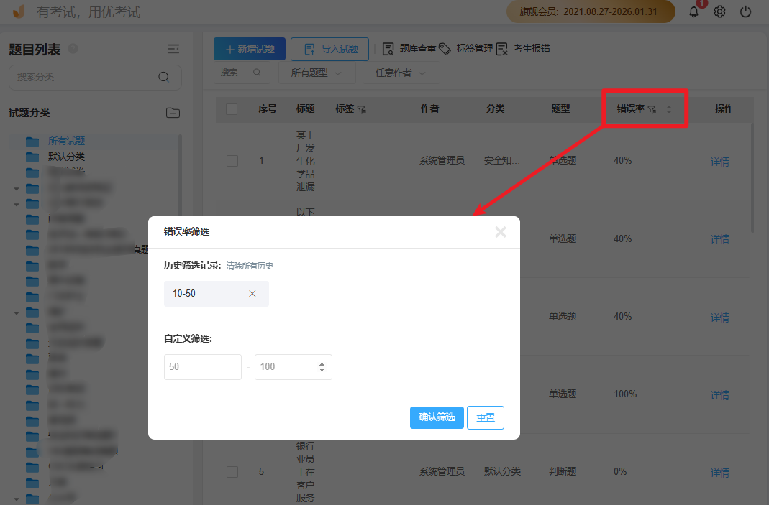
Task: Open settings via the gear icon
Action: pyautogui.click(x=719, y=11)
